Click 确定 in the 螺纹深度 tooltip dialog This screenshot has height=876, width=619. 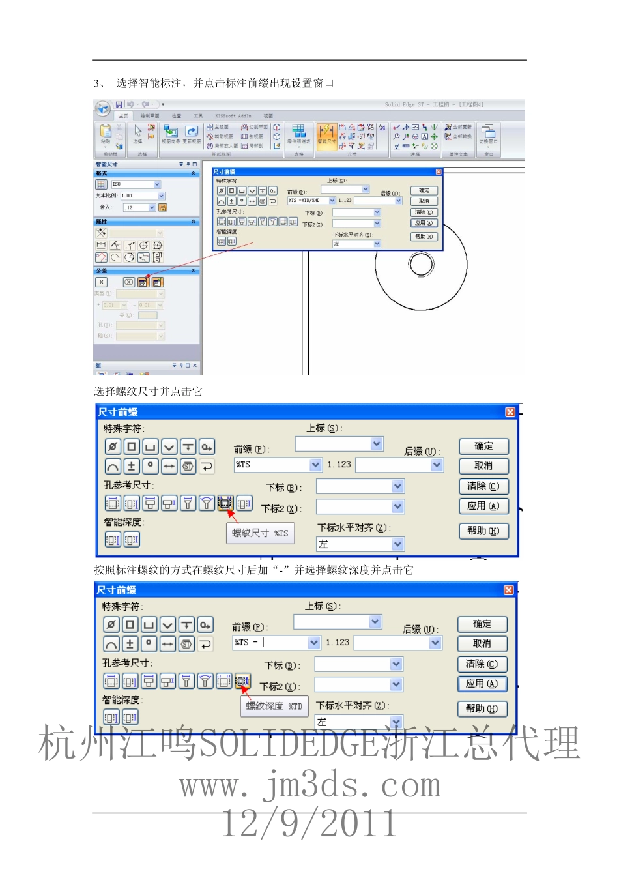tap(482, 624)
